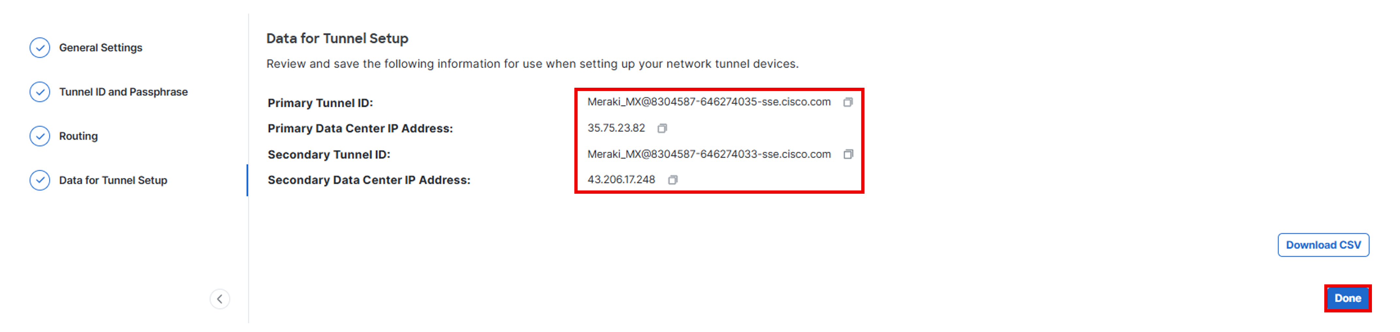
Task: Select the Routing step
Action: (x=78, y=136)
